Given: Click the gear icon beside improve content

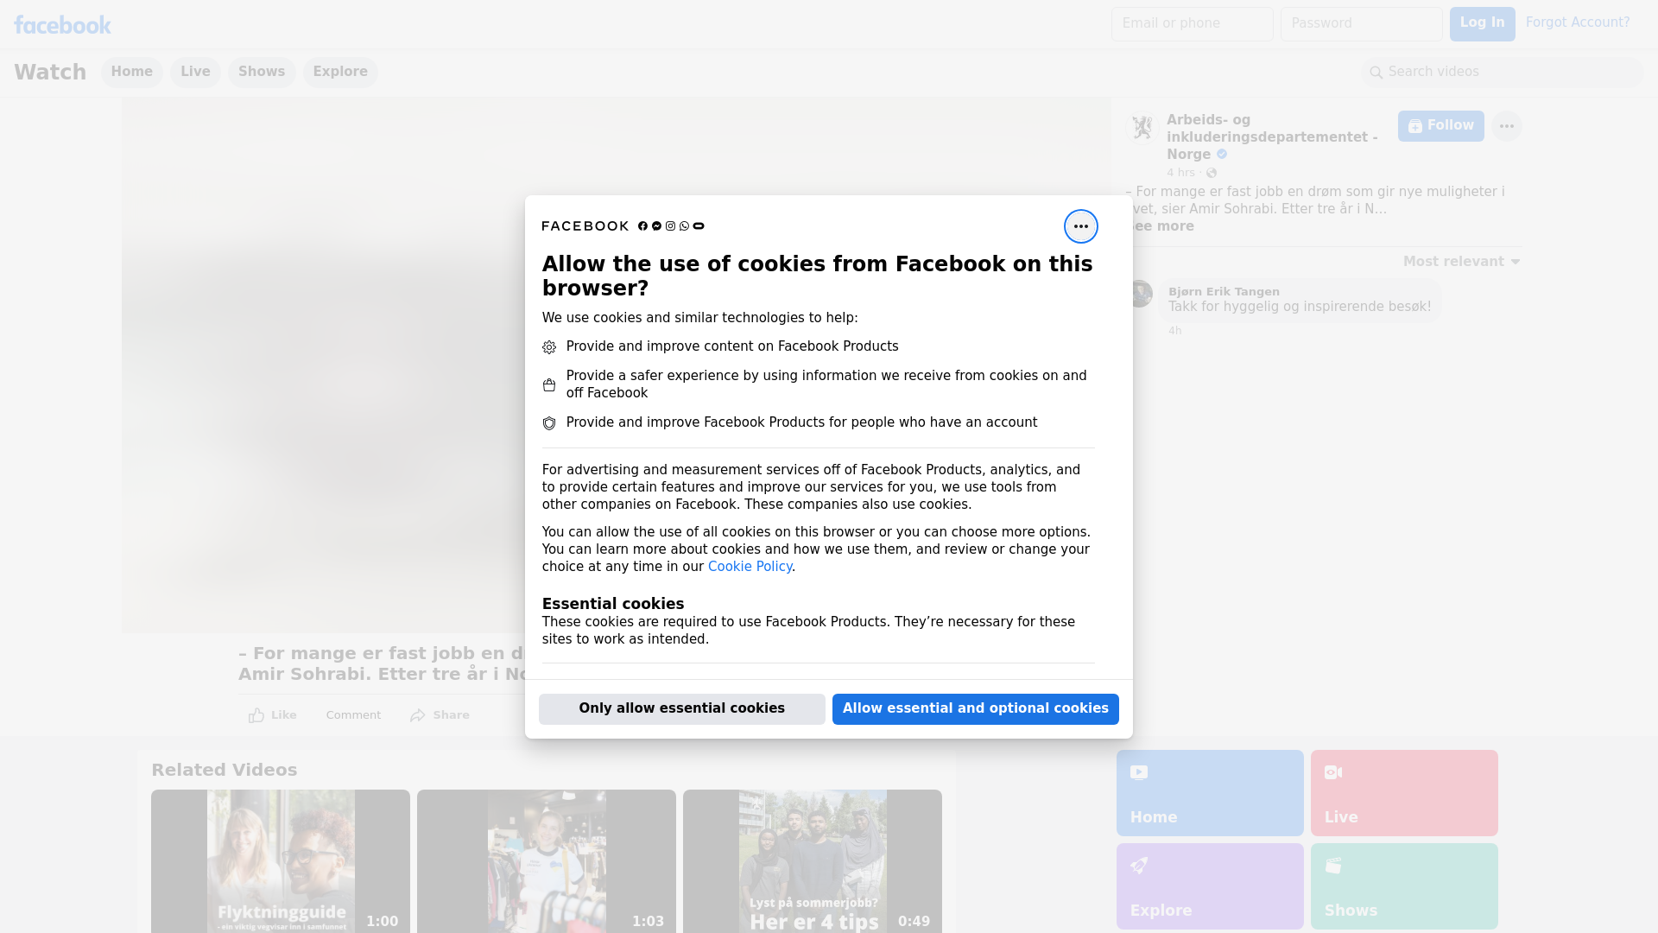Looking at the screenshot, I should pos(549,347).
